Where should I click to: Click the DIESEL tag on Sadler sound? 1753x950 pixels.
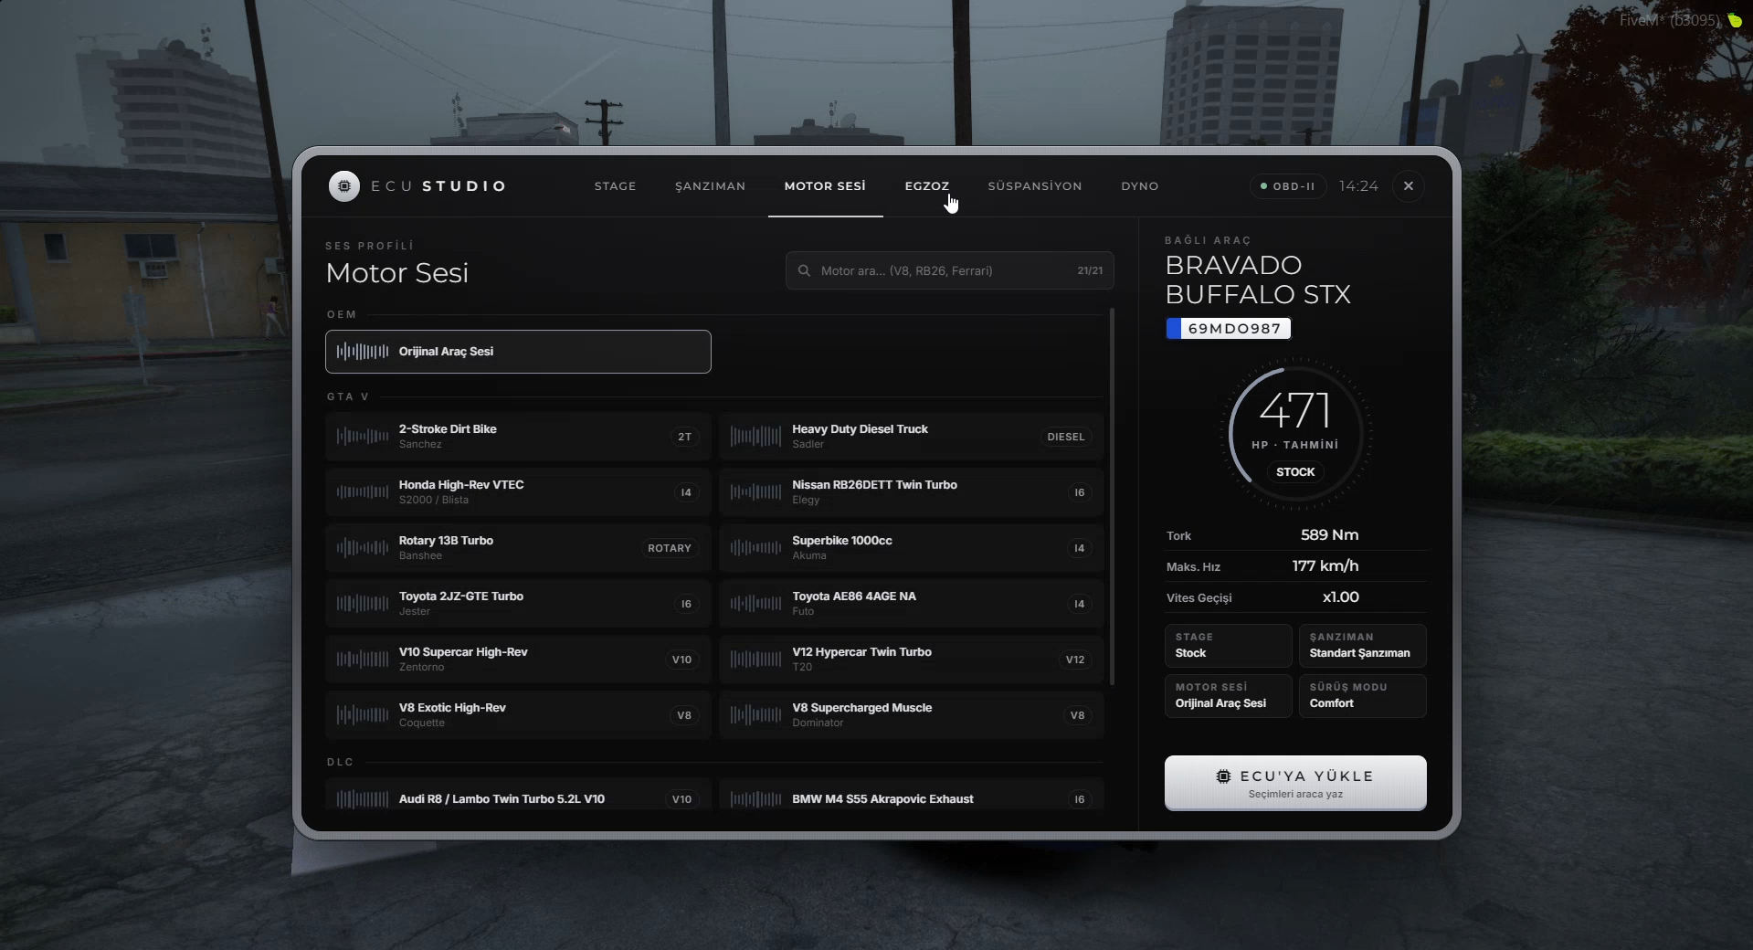(1065, 438)
